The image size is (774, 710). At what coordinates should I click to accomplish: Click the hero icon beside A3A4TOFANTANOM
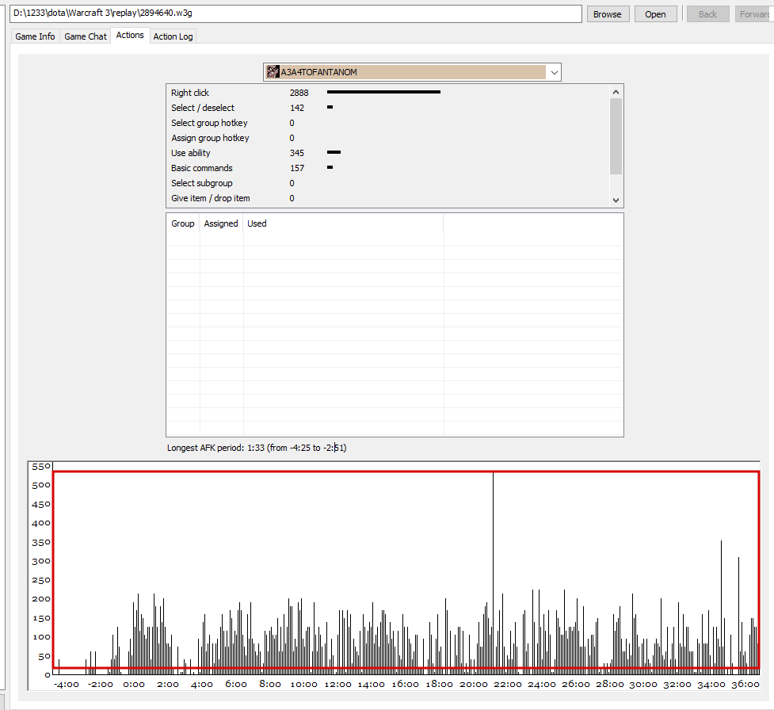tap(273, 72)
